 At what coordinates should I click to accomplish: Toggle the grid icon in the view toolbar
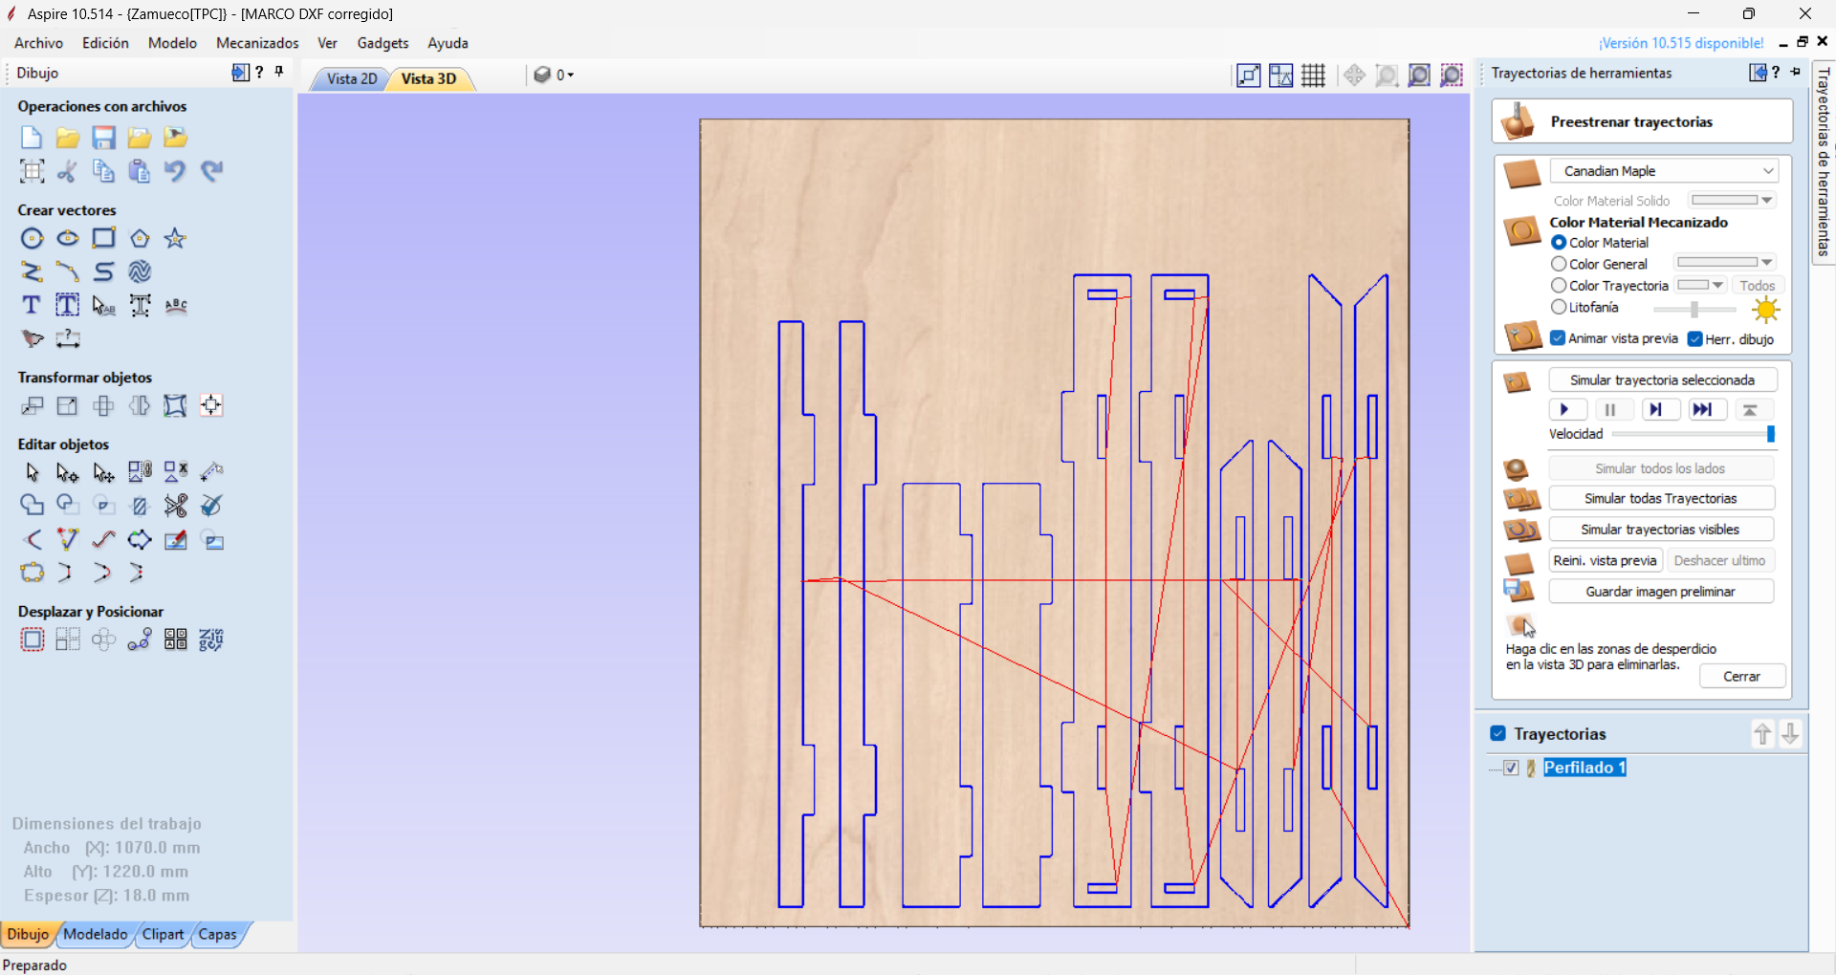1313,76
